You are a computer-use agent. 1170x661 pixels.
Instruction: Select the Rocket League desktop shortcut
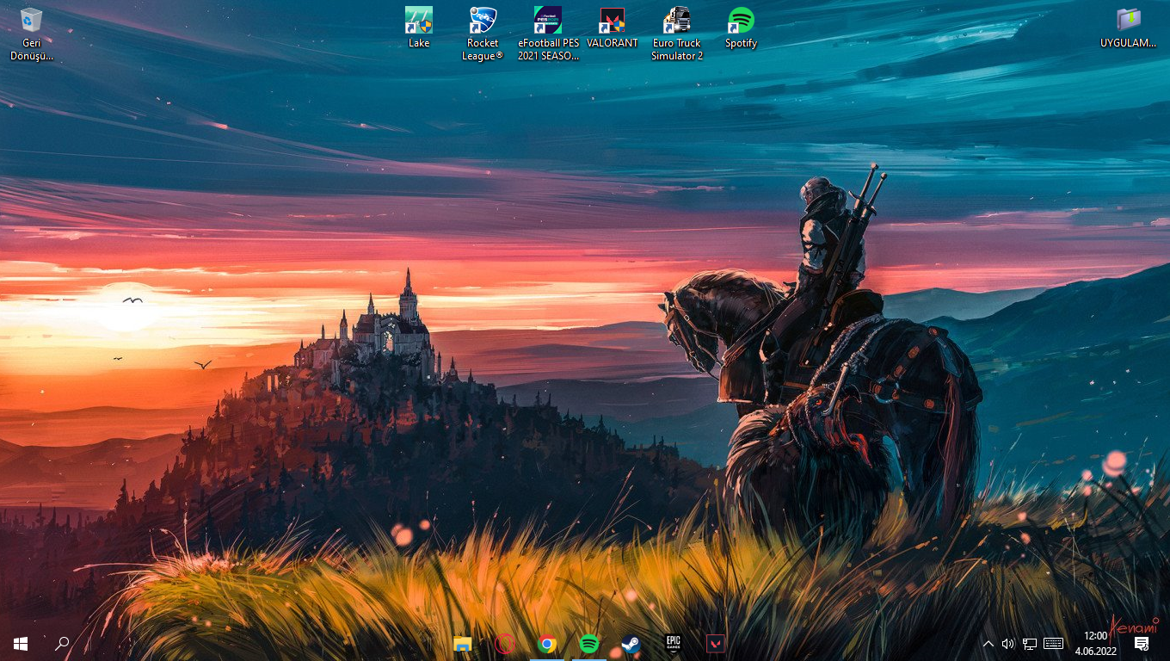click(483, 34)
